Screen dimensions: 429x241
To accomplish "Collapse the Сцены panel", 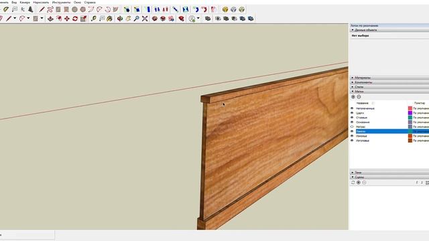I will pos(389,177).
